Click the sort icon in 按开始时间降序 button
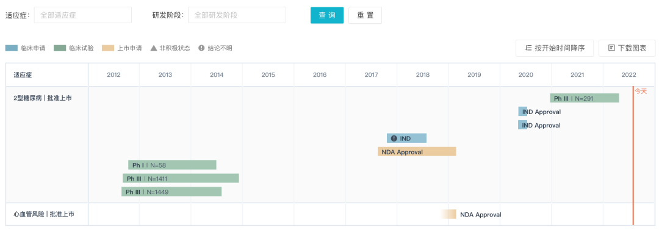 528,48
